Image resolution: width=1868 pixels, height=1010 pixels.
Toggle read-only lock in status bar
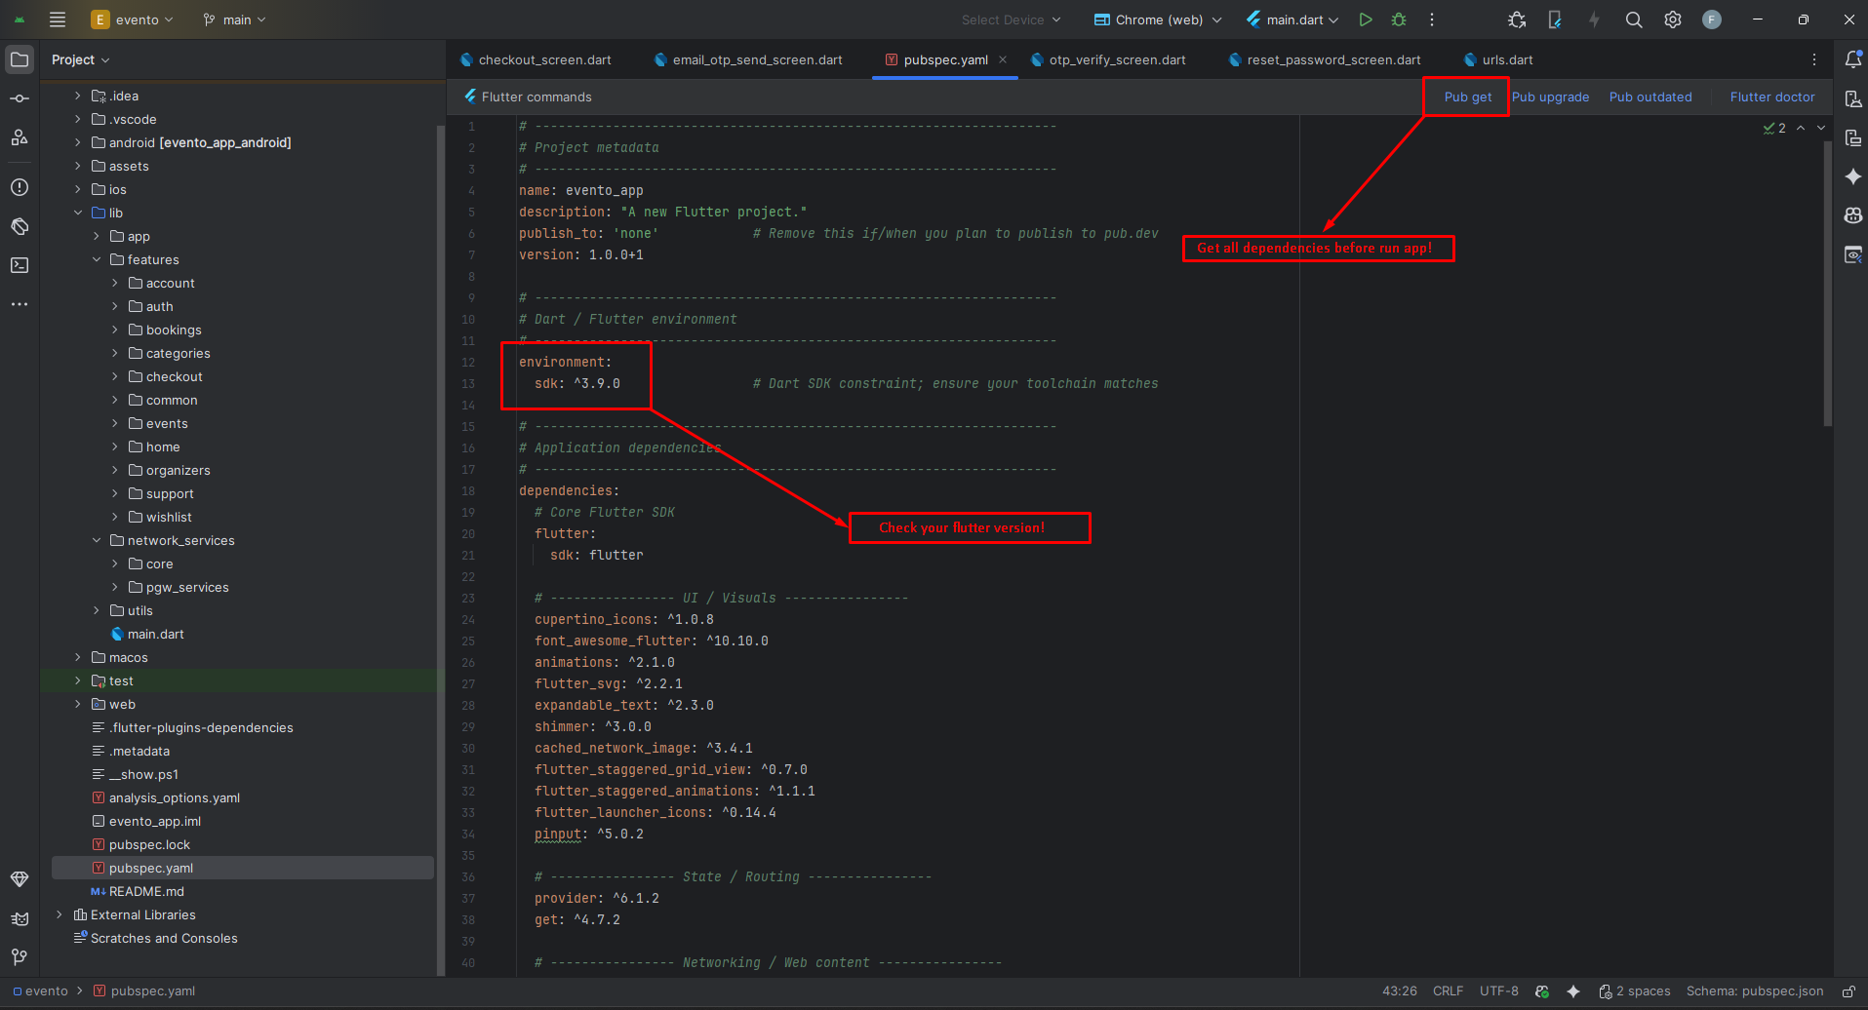pyautogui.click(x=1848, y=991)
